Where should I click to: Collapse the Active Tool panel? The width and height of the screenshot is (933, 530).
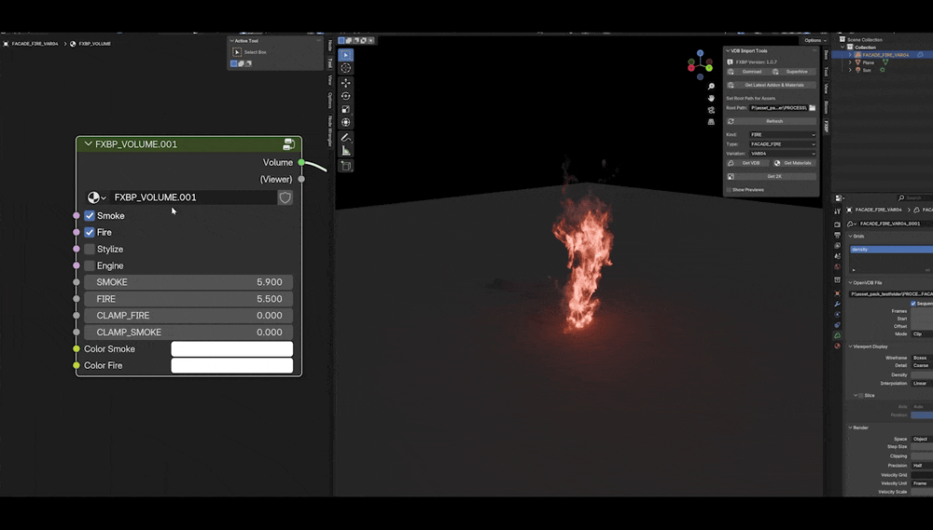click(232, 41)
